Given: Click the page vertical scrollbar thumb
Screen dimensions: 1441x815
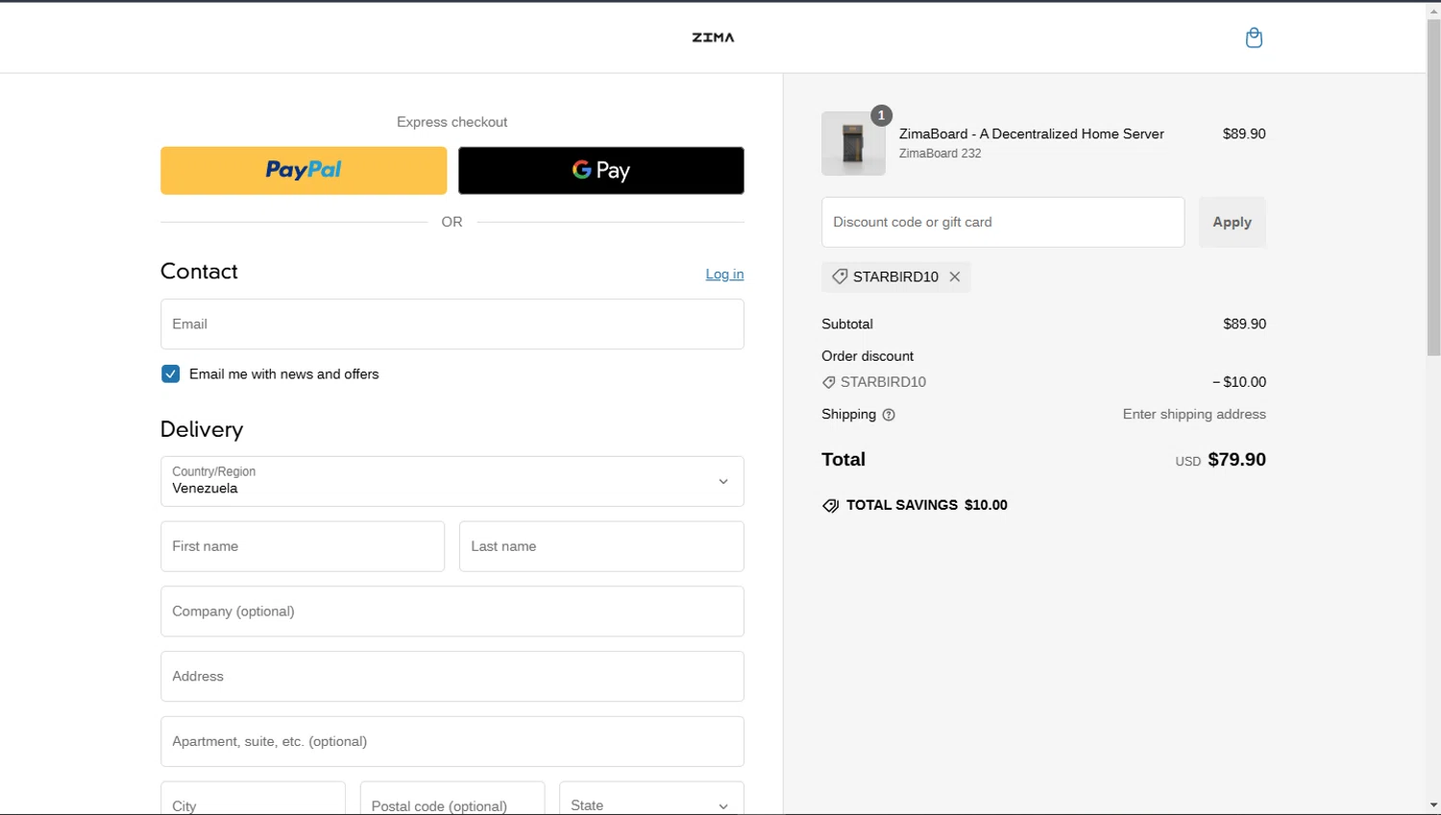Looking at the screenshot, I should pos(1433,187).
